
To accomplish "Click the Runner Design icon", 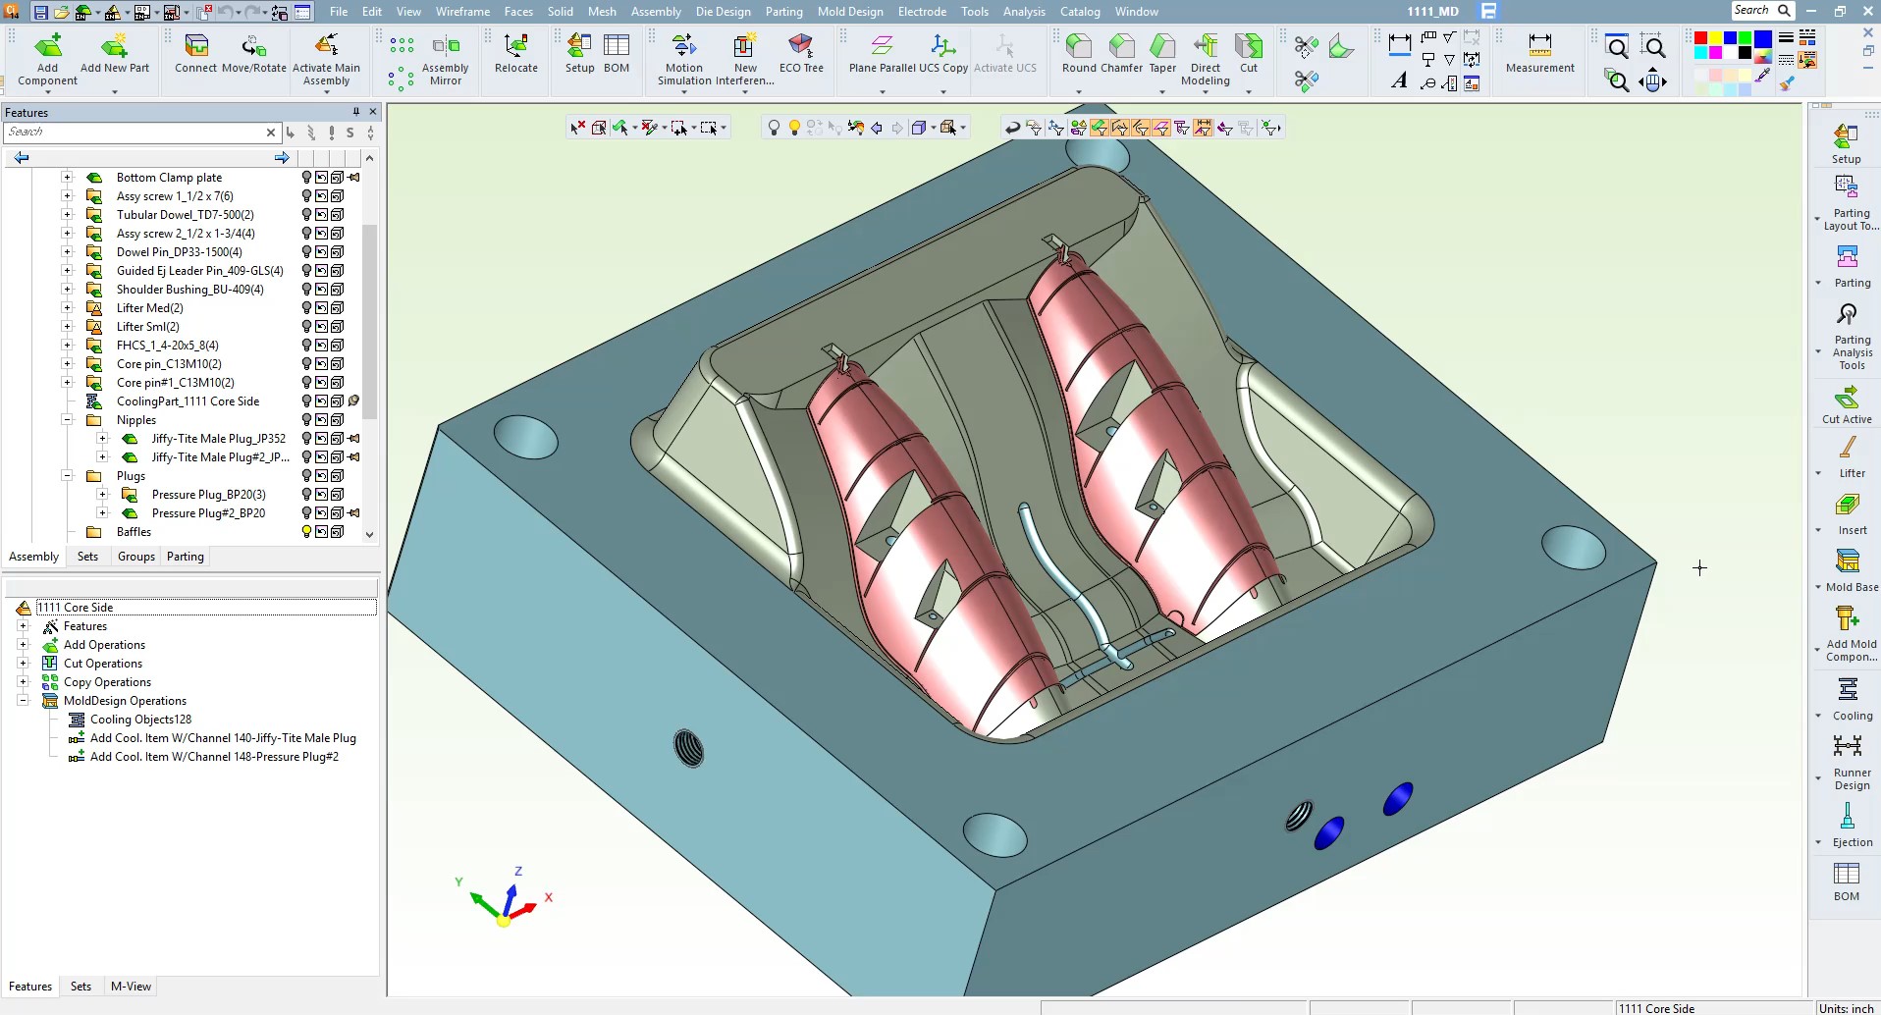I will (x=1847, y=748).
